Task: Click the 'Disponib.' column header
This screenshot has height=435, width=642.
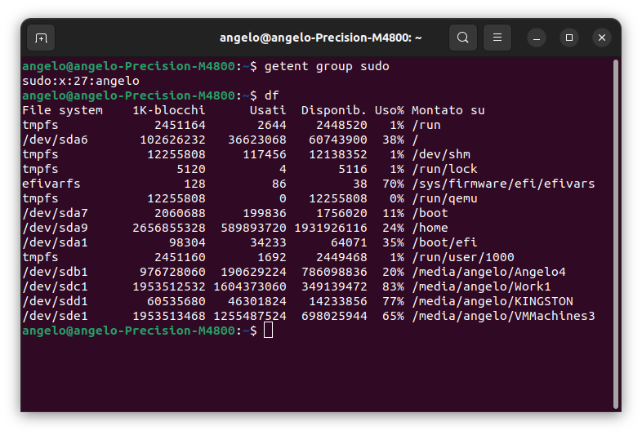Action: [334, 110]
